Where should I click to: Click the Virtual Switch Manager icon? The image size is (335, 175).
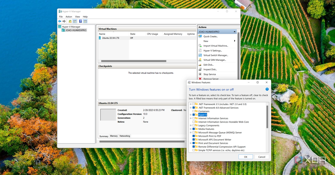(200, 55)
